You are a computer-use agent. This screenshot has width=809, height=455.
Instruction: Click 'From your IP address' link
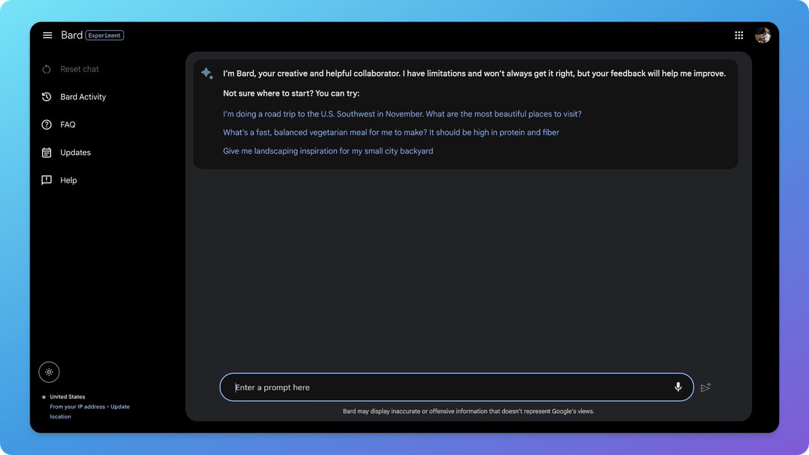(78, 406)
